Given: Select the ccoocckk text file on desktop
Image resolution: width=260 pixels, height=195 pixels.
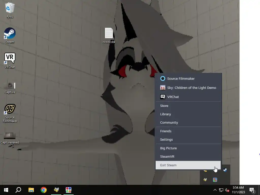Looking at the screenshot, I should [x=109, y=36].
